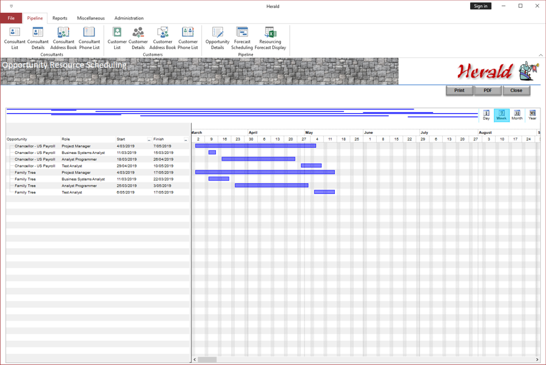Select Family Tree Business Systems Analyst bar
This screenshot has height=365, width=546.
click(218, 179)
